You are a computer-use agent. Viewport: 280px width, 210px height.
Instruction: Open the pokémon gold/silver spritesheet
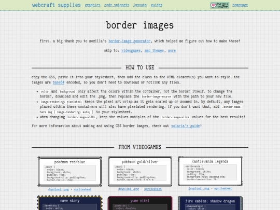tap(153, 189)
